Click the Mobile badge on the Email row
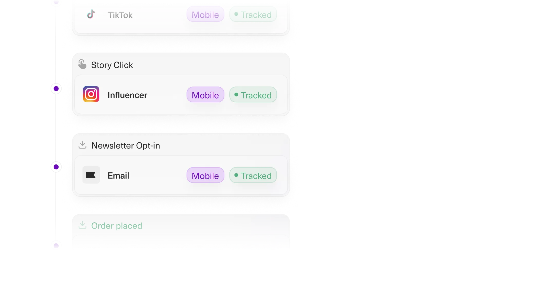Image resolution: width=536 pixels, height=294 pixels. tap(205, 175)
